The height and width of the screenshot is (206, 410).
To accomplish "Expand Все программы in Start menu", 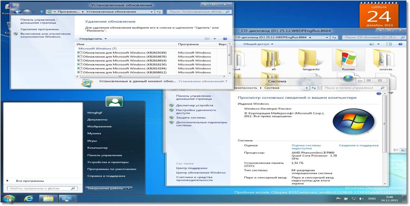I will (x=30, y=181).
